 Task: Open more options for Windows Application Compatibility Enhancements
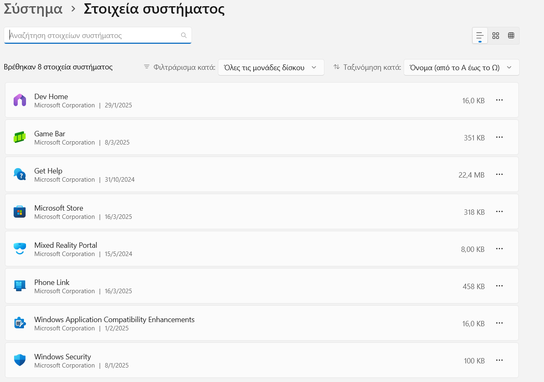tap(499, 323)
